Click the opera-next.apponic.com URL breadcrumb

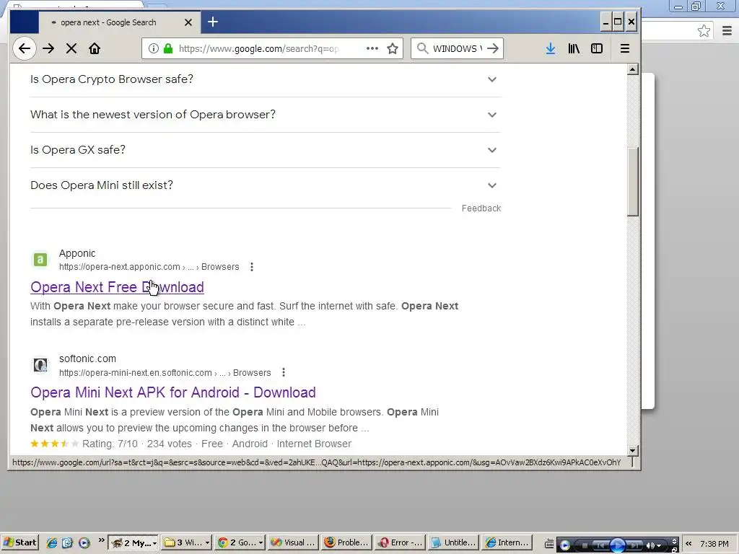click(149, 267)
